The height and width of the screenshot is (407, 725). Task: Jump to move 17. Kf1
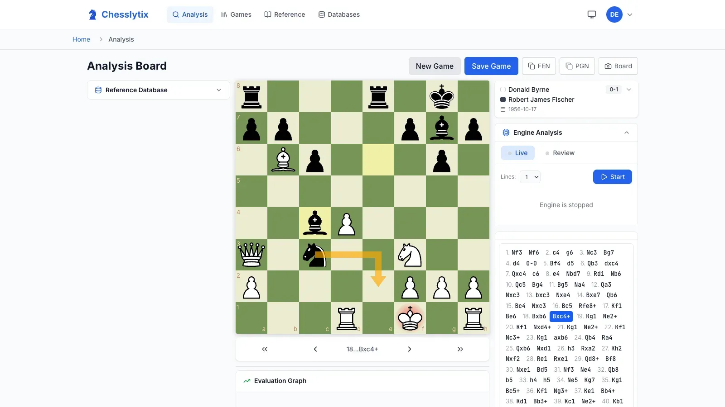(x=616, y=306)
